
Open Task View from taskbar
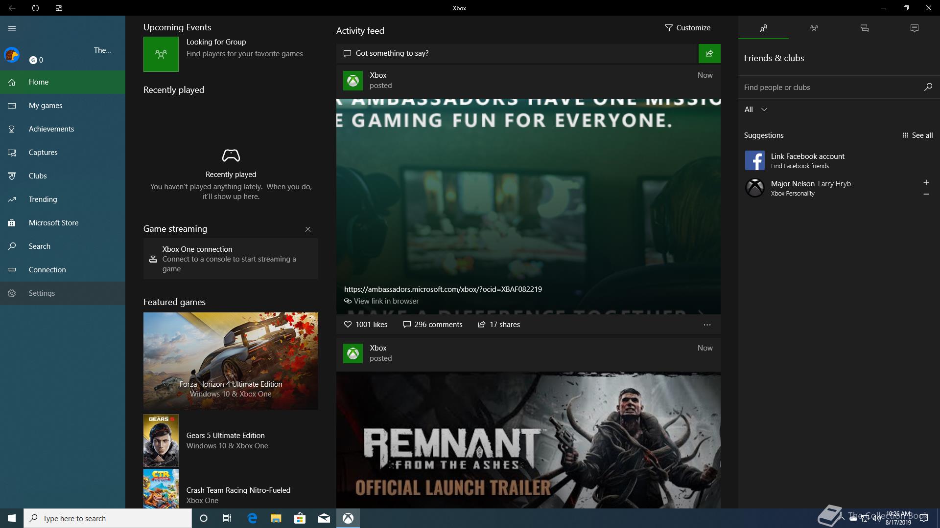pyautogui.click(x=227, y=518)
